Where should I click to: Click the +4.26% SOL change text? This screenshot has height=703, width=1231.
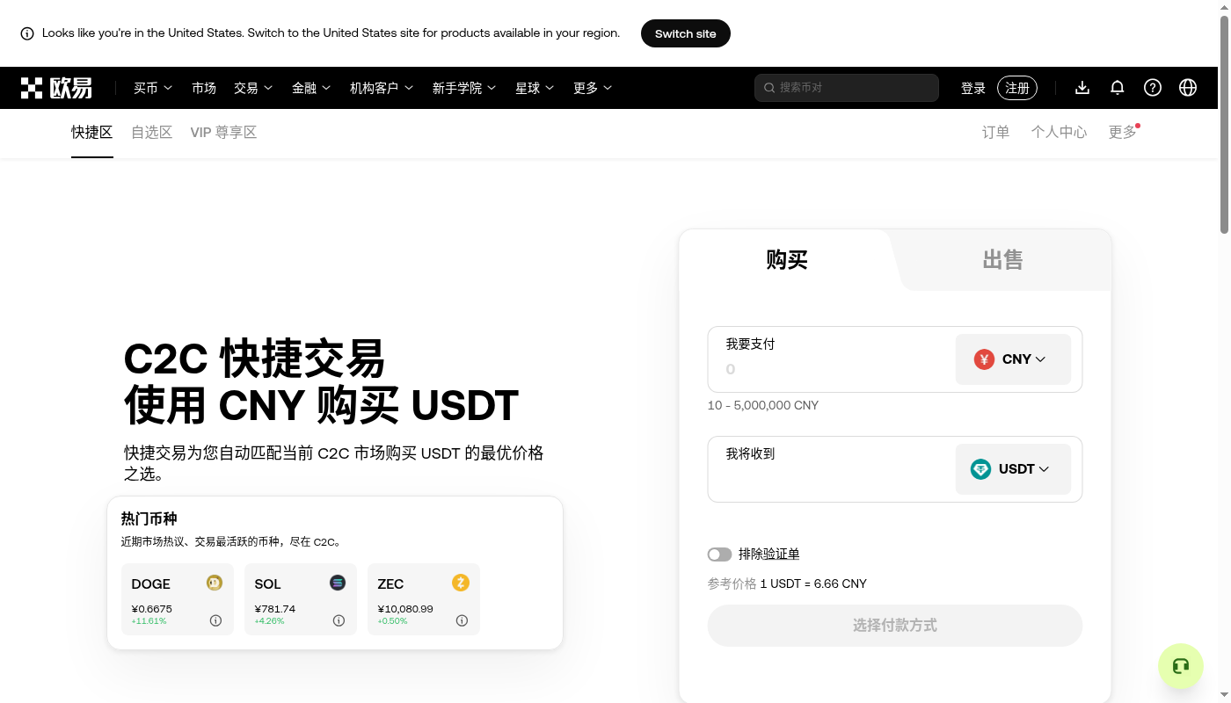269,621
